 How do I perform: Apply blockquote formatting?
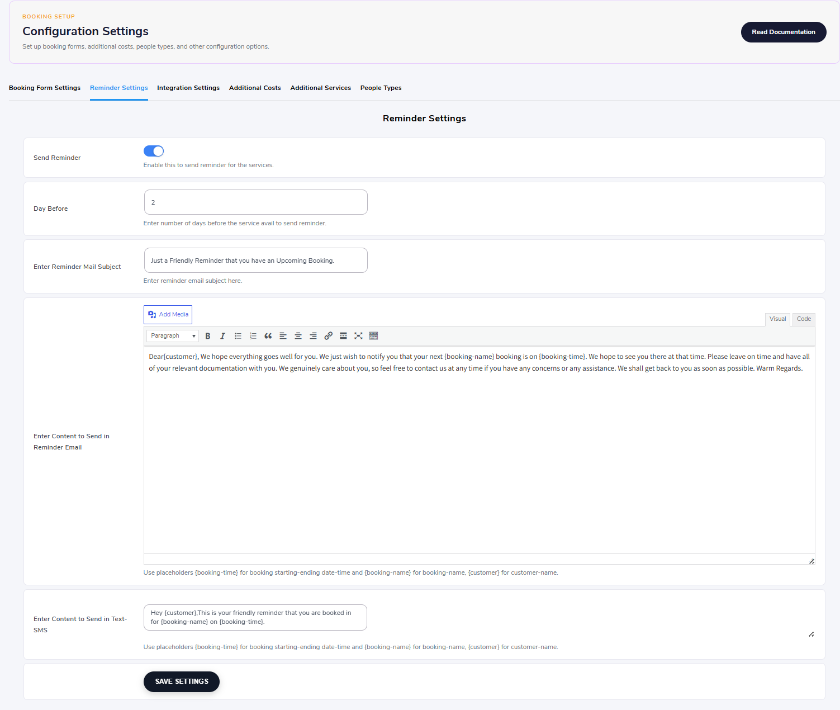tap(268, 336)
